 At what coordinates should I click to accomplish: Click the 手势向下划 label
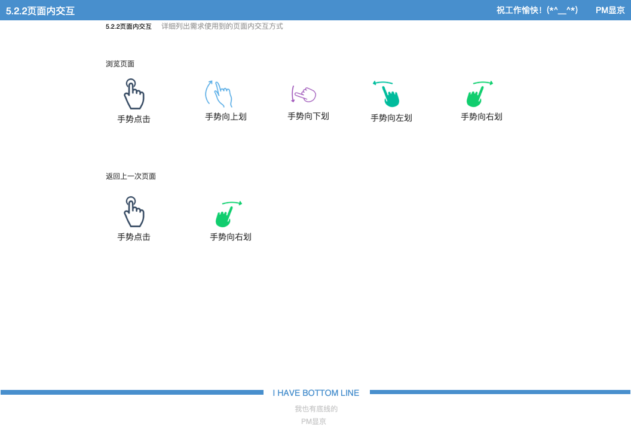coord(308,116)
